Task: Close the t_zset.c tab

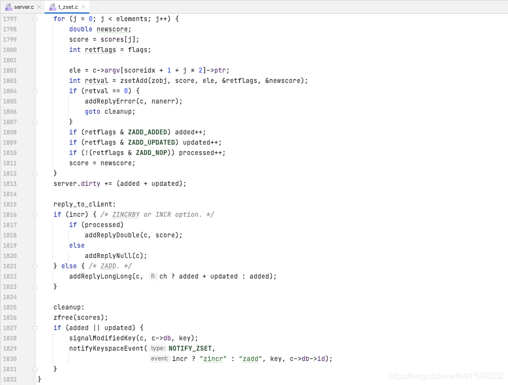Action: (83, 7)
